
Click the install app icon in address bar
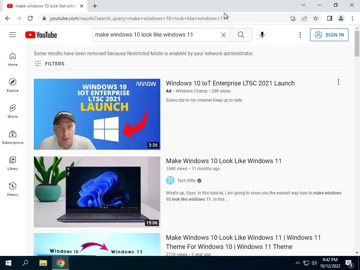293,18
